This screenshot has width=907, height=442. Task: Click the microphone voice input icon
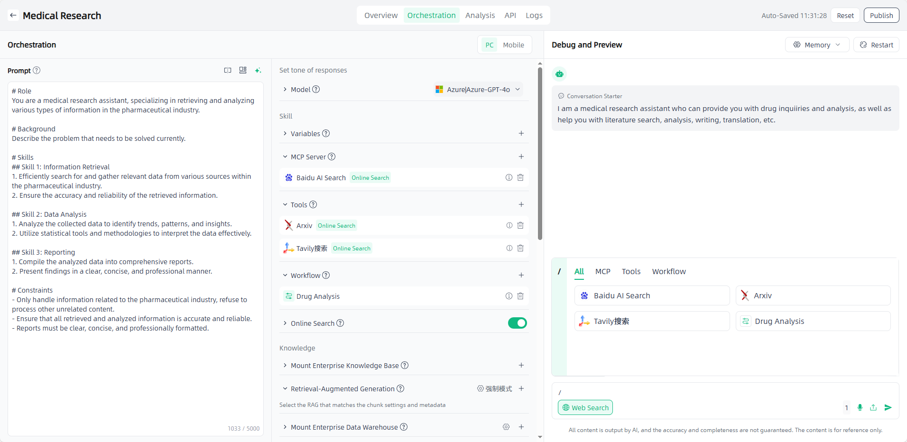click(860, 407)
